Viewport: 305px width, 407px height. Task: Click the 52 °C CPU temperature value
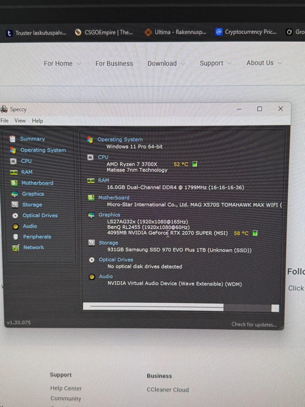click(181, 164)
